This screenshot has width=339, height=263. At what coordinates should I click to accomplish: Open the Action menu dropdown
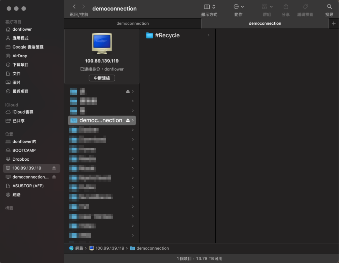[238, 7]
